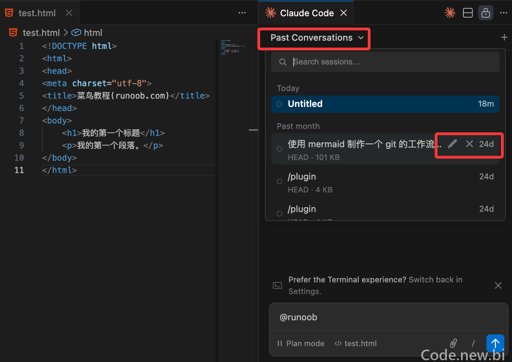Click the terminal icon in the notice
This screenshot has width=512, height=362.
[x=277, y=285]
